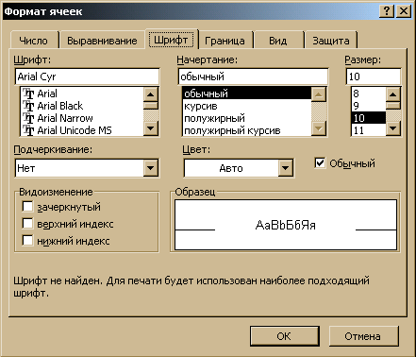The width and height of the screenshot is (416, 357).
Task: Click the Шрифт name input field
Action: coord(87,76)
